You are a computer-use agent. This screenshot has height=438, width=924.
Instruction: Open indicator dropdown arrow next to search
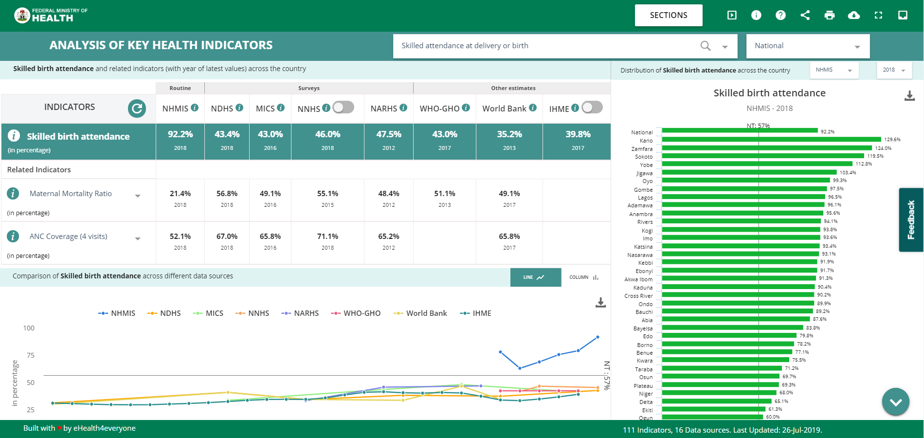[x=725, y=47]
